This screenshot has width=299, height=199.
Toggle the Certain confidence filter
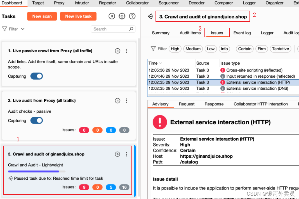(245, 49)
